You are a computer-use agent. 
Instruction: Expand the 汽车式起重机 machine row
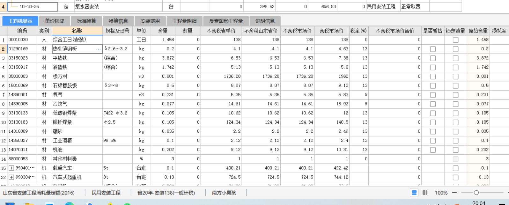click(11, 177)
